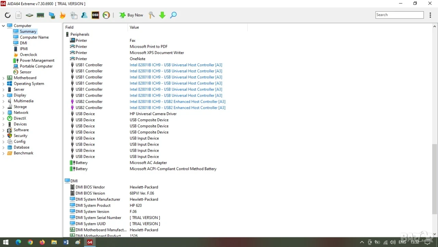Click the Buy Now button
Image resolution: width=438 pixels, height=247 pixels.
131,15
